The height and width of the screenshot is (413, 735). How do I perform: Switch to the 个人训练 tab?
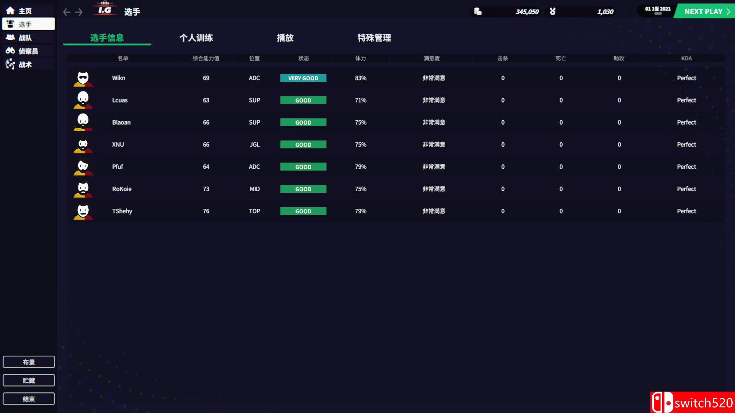click(197, 38)
